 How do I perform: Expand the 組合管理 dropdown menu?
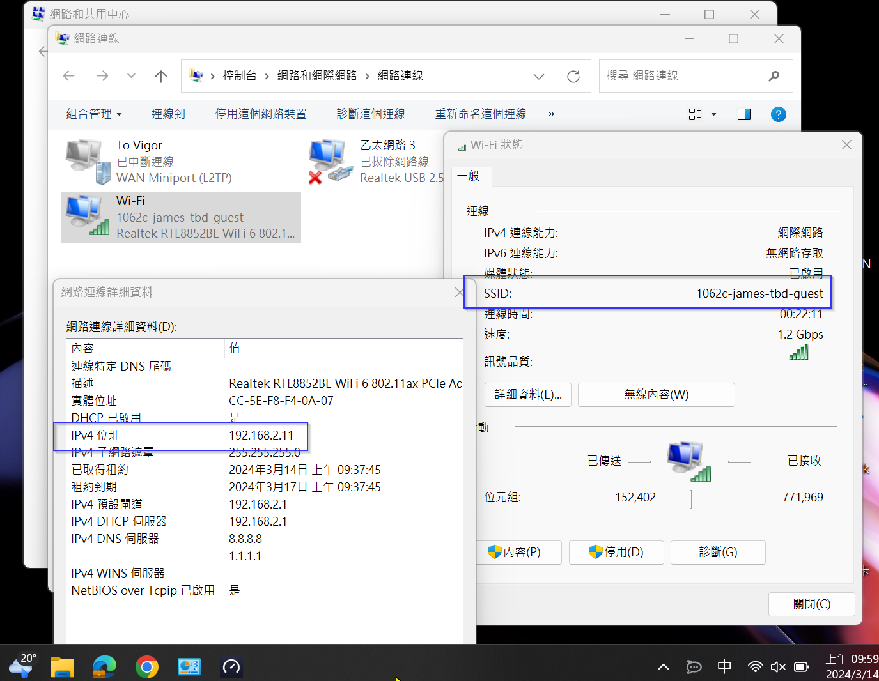[94, 114]
